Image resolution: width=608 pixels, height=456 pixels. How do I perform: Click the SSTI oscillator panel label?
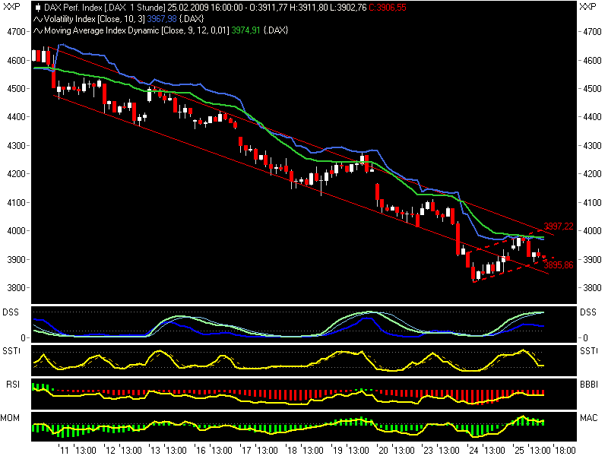(x=12, y=350)
